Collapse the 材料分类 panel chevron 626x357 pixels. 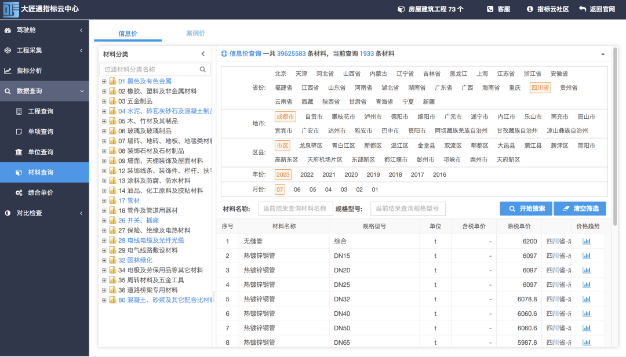click(203, 54)
